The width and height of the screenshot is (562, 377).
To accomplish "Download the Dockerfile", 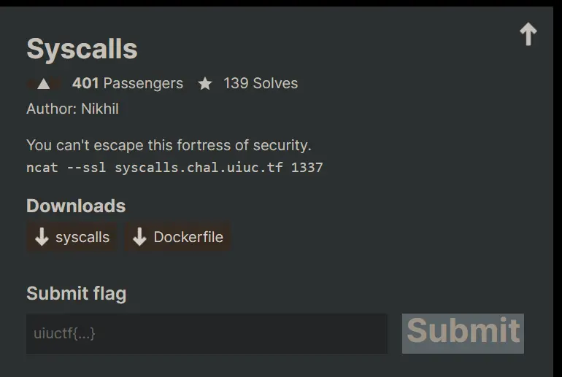I will [178, 237].
